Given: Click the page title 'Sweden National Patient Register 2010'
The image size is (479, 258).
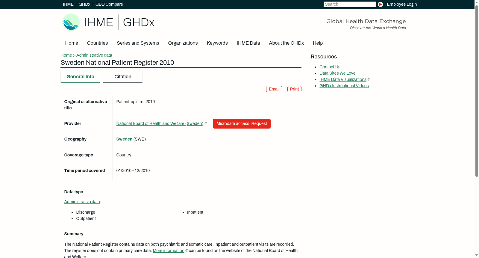Looking at the screenshot, I should [x=117, y=62].
